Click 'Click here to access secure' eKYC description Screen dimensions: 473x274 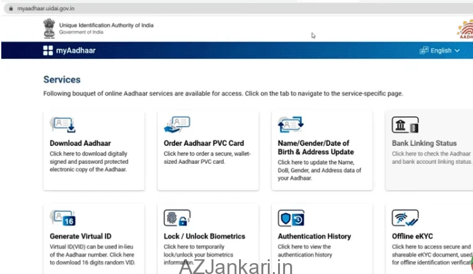tap(432, 255)
